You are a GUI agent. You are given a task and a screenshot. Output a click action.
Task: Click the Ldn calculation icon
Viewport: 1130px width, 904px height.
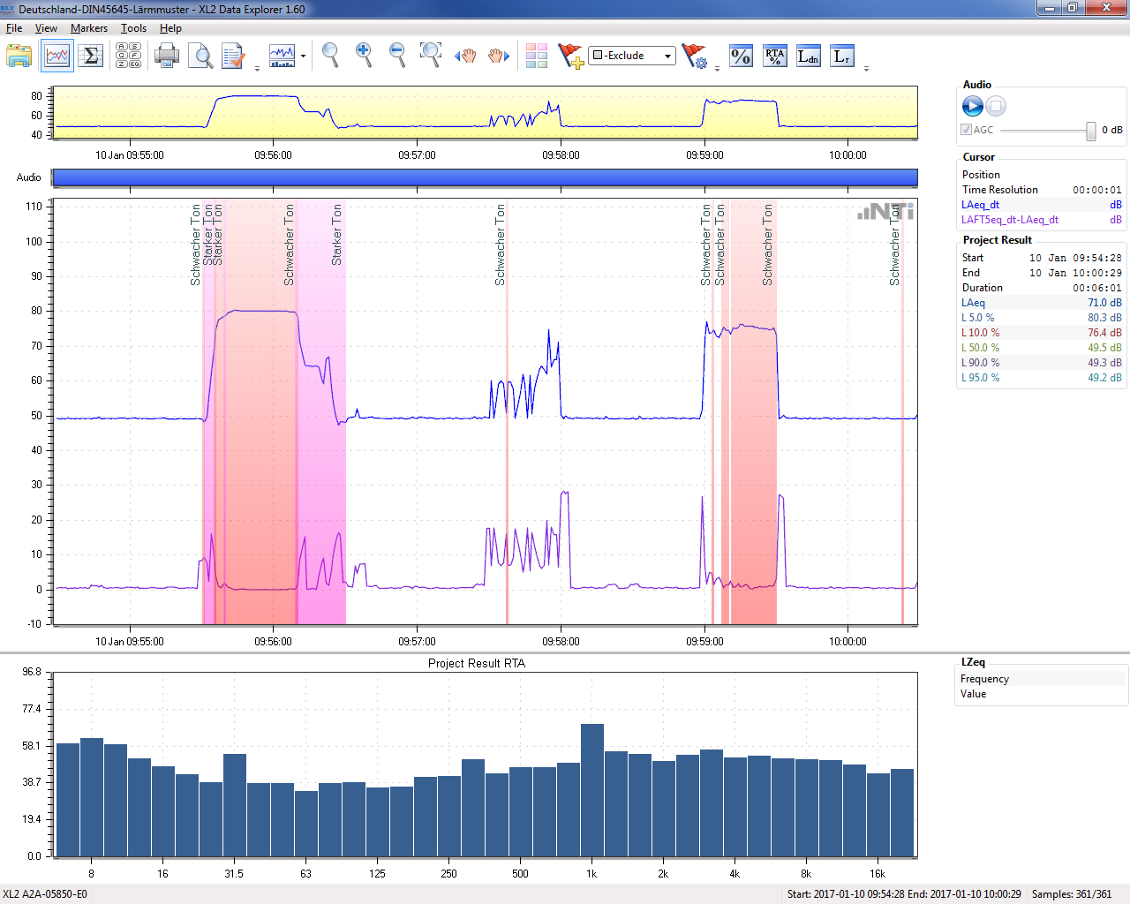click(x=808, y=56)
